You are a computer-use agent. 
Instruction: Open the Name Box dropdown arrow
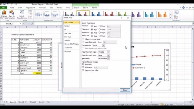(x=21, y=24)
